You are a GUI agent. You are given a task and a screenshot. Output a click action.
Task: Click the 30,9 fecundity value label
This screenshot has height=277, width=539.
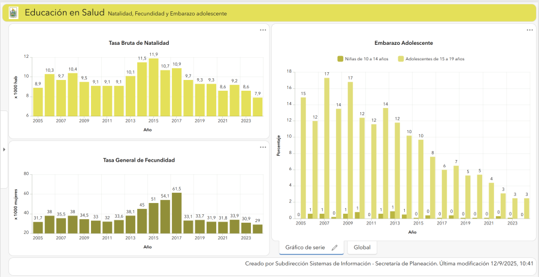(x=246, y=218)
